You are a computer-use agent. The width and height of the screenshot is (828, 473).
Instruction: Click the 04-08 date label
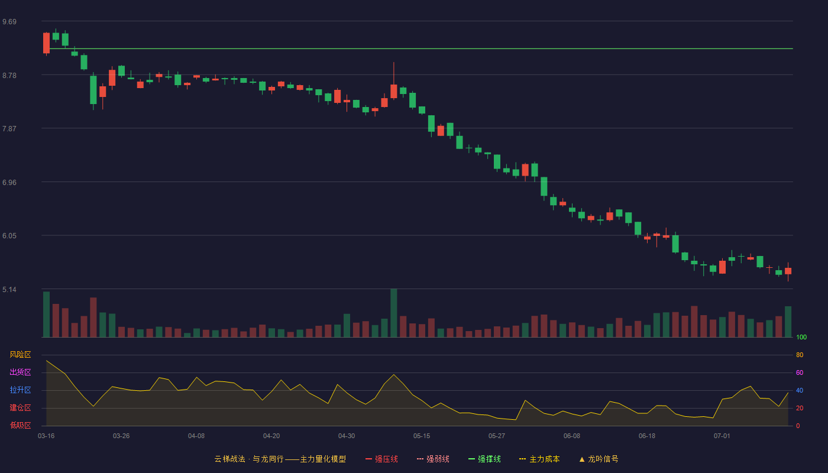click(x=196, y=436)
